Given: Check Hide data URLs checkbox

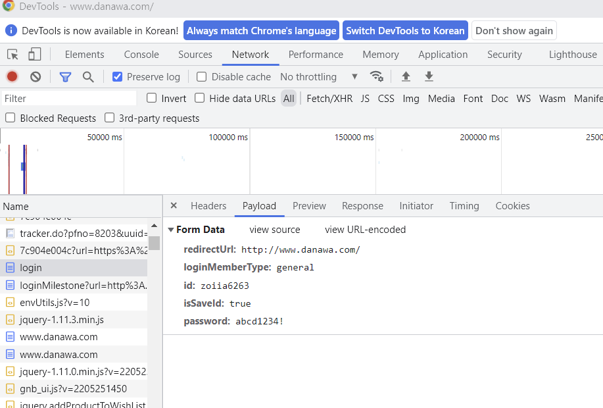Looking at the screenshot, I should coord(200,98).
